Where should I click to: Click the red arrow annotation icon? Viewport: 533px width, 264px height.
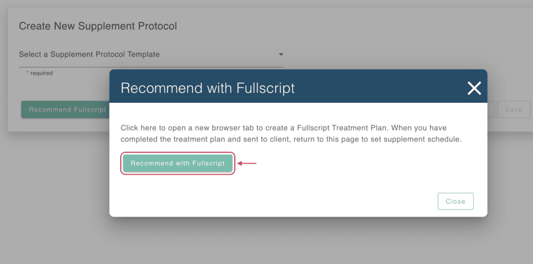pos(247,164)
